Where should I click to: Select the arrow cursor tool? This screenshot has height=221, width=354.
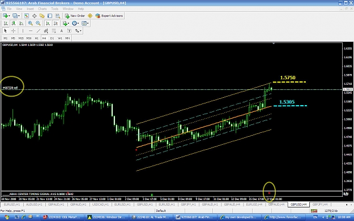tap(6, 31)
